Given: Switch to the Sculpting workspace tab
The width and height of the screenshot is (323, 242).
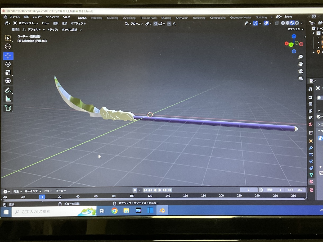Looking at the screenshot, I should coord(112,18).
